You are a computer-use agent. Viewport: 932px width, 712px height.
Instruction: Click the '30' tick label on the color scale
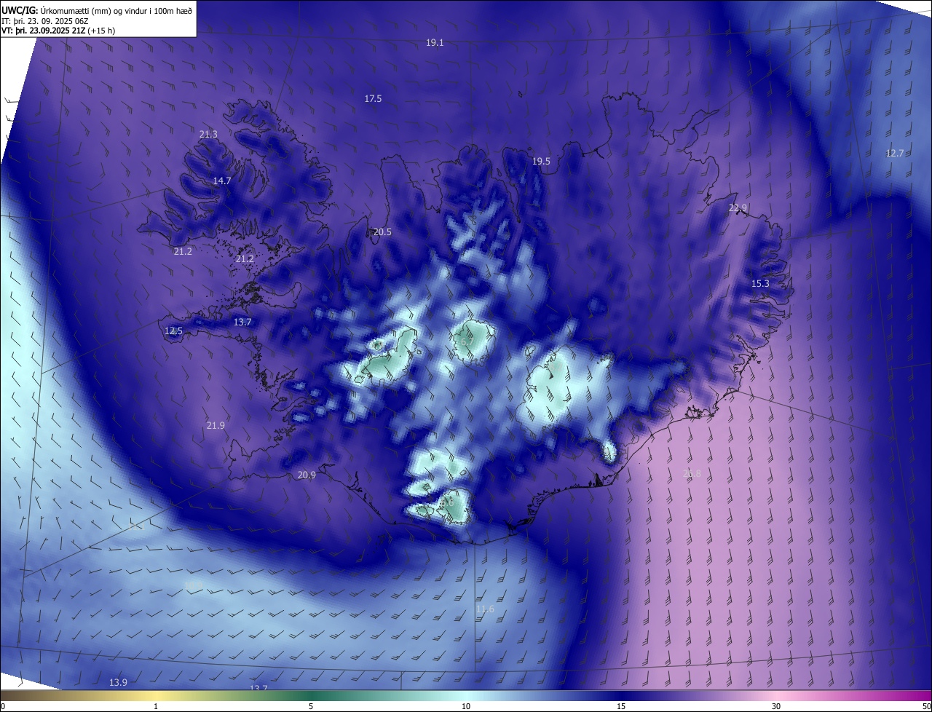coord(776,706)
